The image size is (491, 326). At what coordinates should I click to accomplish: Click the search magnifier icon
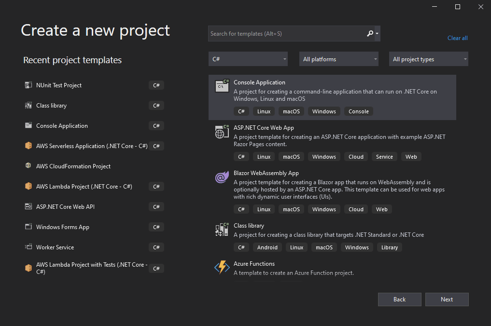[x=370, y=34]
